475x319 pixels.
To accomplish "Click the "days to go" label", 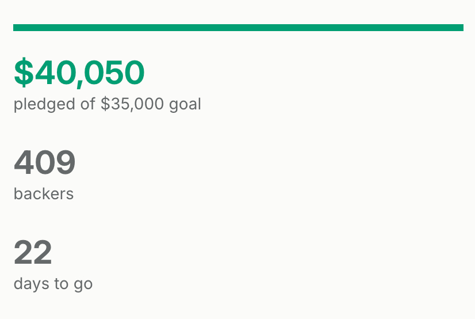I will coord(53,284).
